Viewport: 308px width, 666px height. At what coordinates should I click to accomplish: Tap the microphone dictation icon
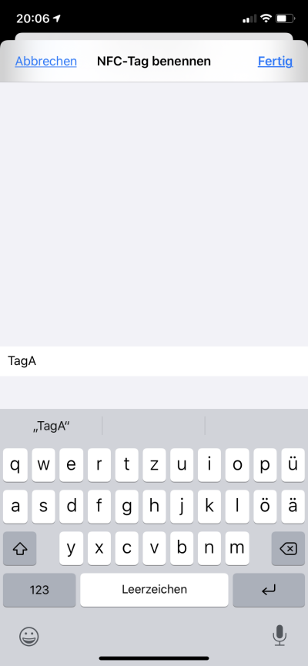(279, 635)
